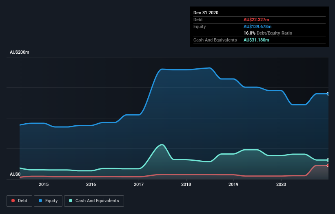Click the tooltip's Equity row label
Screen dimensions: 335x214
coord(200,26)
